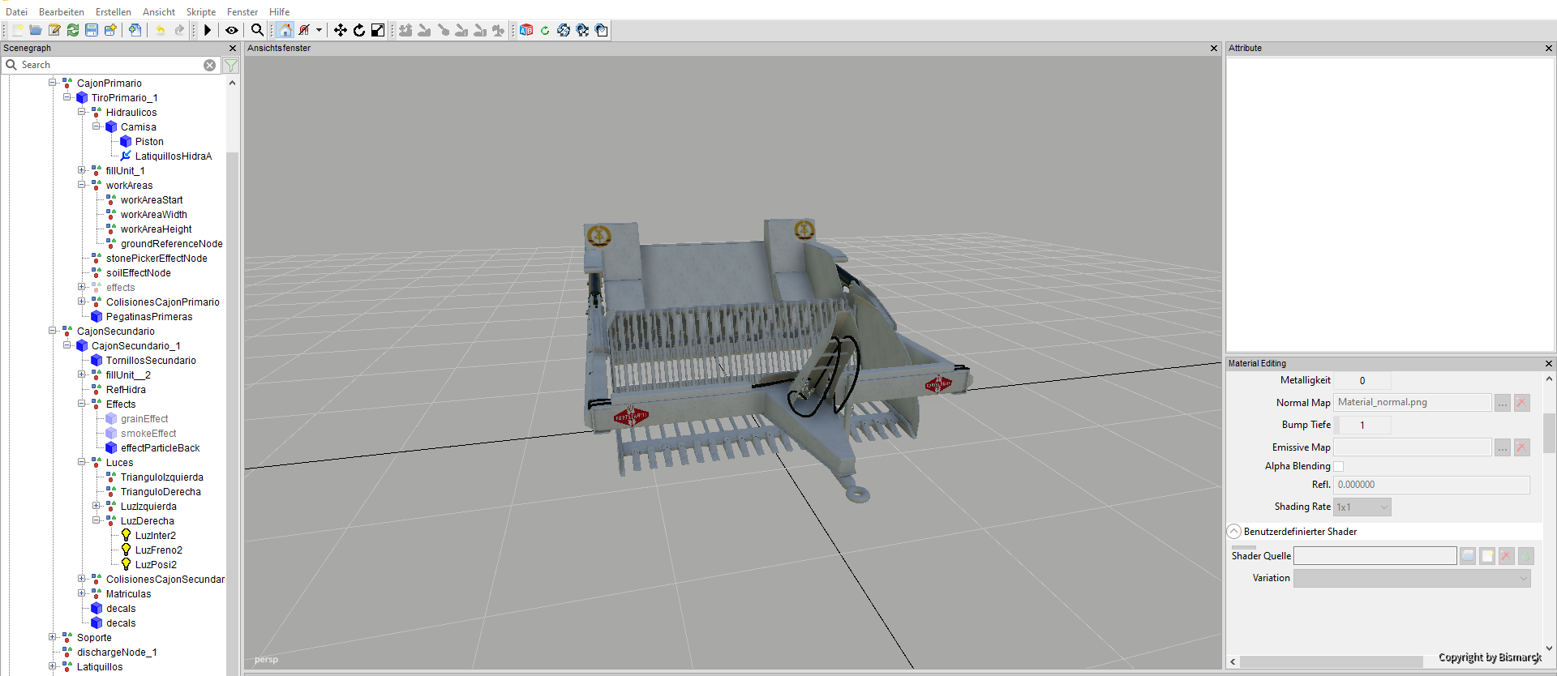Adjust the Bump Tiefe slider field
Viewport: 1557px width, 676px height.
1362,426
